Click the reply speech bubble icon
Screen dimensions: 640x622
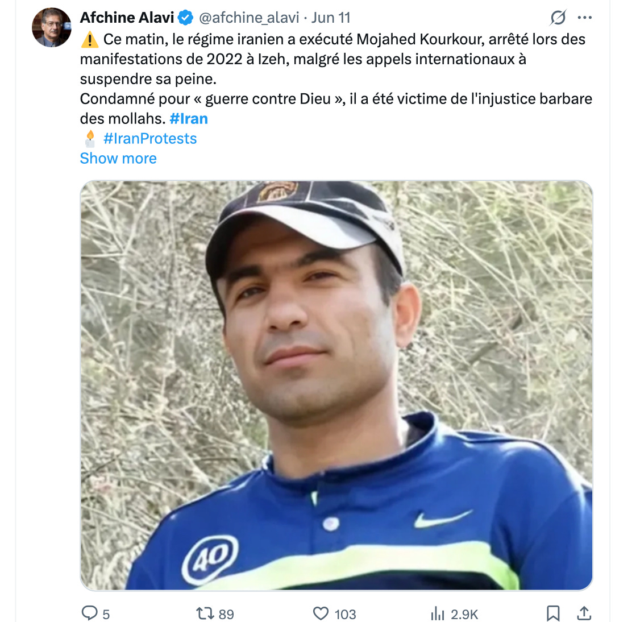point(89,613)
